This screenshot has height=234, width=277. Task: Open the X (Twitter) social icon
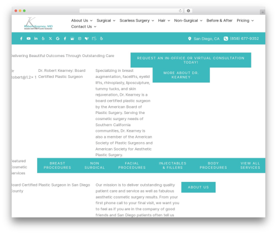coord(50,39)
